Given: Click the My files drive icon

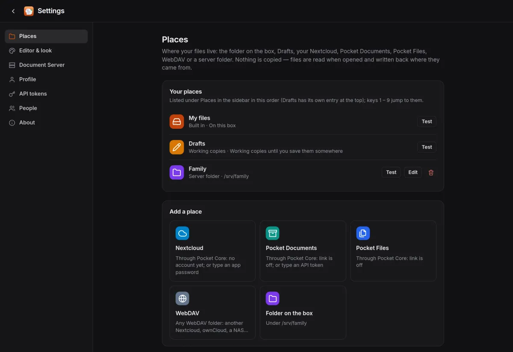Looking at the screenshot, I should coord(177,122).
